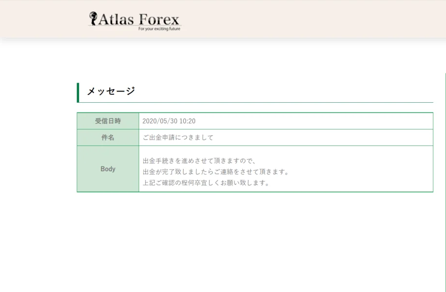This screenshot has width=446, height=292.
Task: Select the メッセージ page heading
Action: (111, 91)
